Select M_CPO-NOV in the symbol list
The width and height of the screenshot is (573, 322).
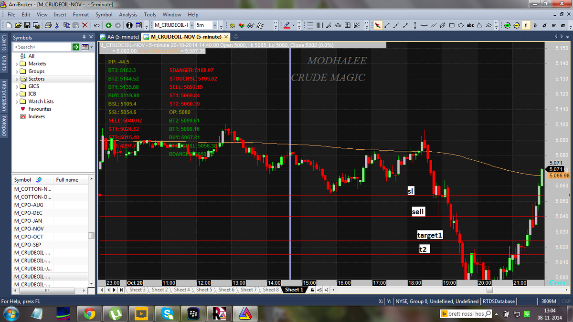[29, 229]
